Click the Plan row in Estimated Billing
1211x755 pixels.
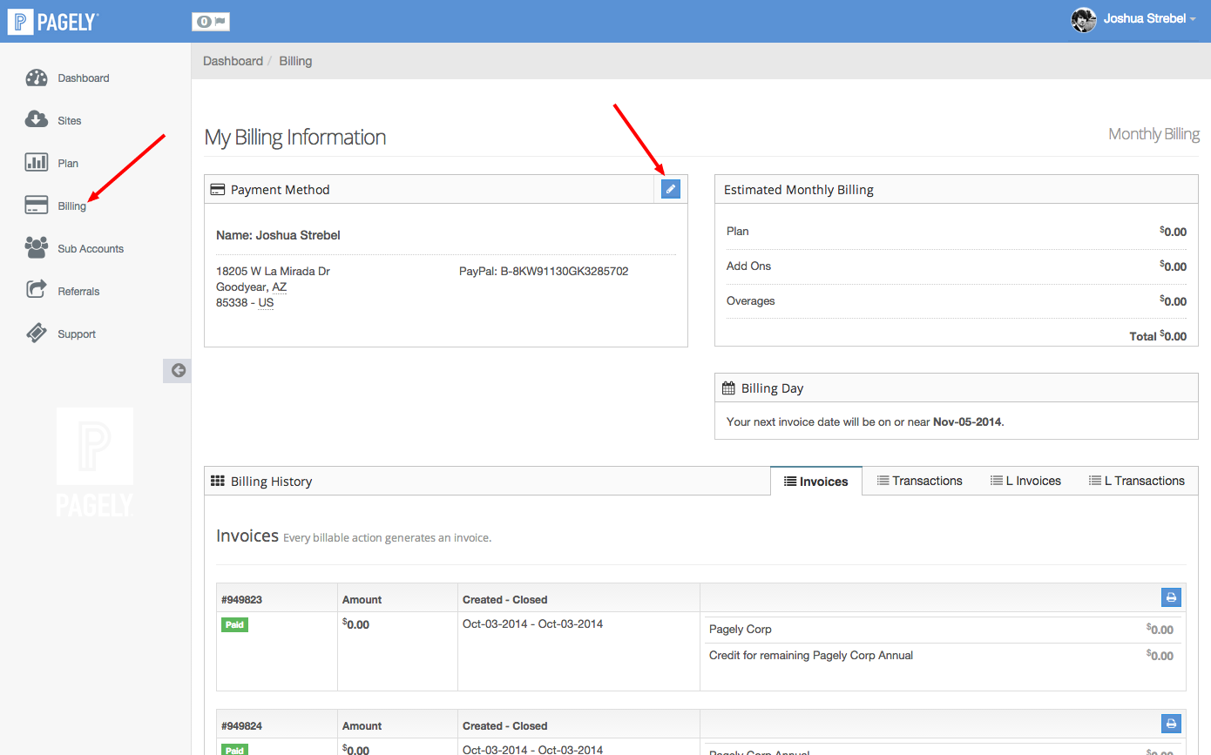(957, 232)
